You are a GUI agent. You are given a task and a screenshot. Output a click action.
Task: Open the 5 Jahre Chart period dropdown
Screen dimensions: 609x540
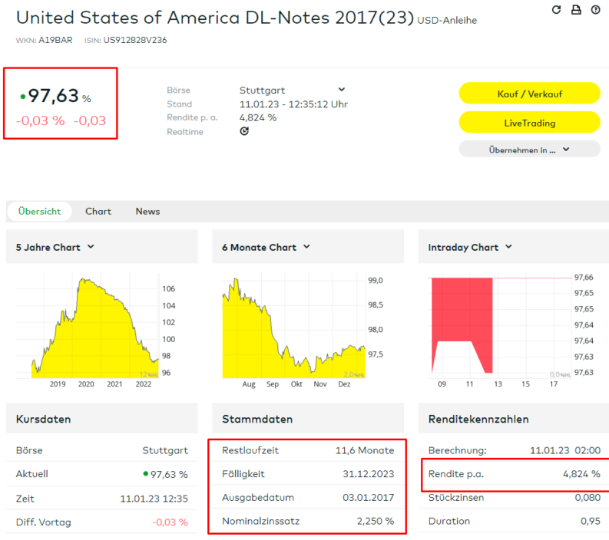(91, 247)
